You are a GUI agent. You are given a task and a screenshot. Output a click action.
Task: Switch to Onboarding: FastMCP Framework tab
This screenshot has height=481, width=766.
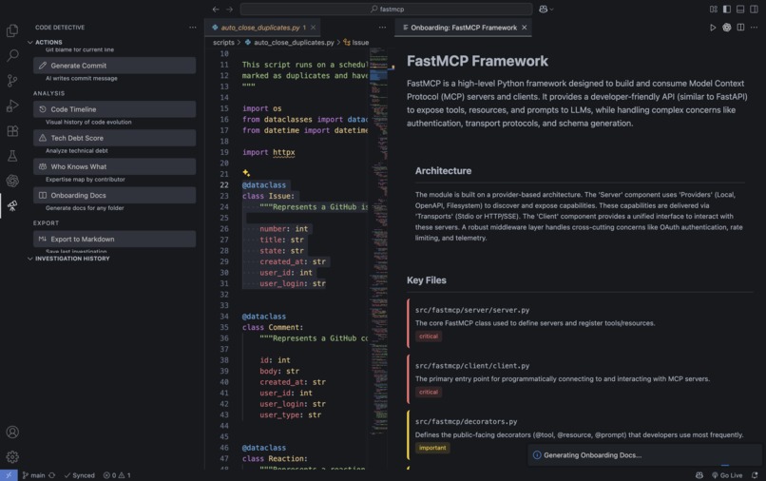(463, 28)
